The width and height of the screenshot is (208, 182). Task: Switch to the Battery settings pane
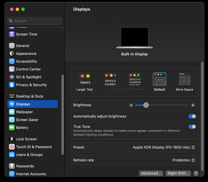(22, 127)
